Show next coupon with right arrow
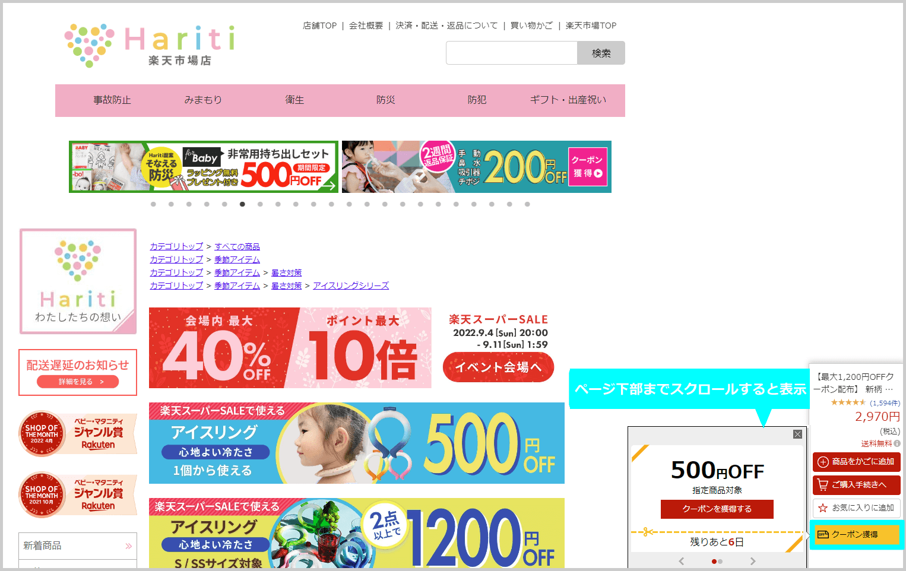Viewport: 906px width, 571px height. tap(753, 561)
